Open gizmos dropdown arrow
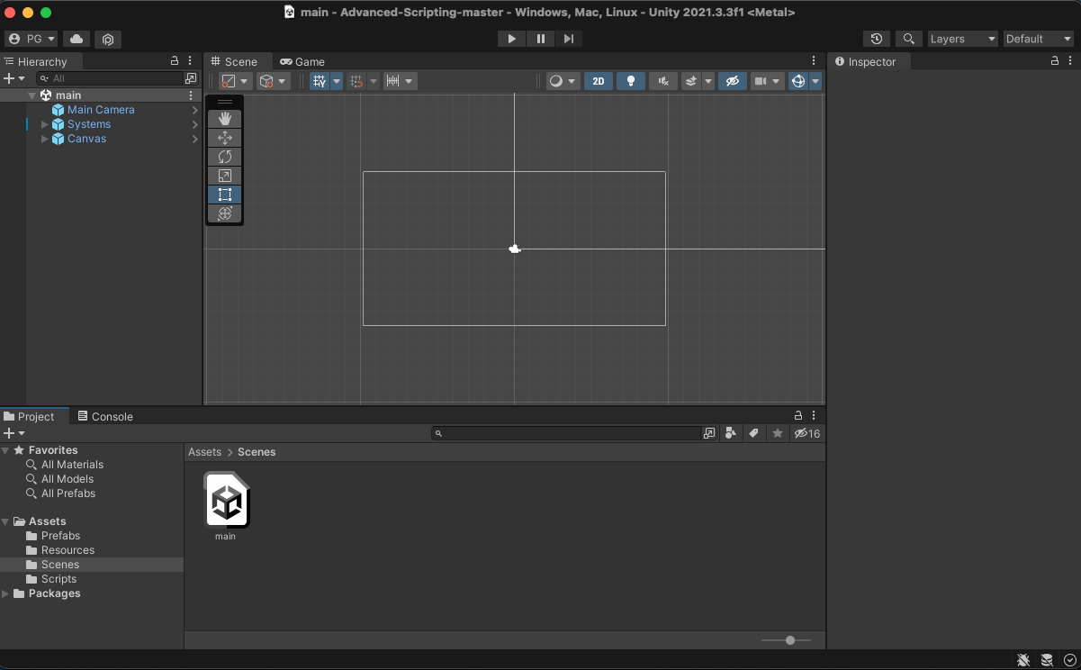The height and width of the screenshot is (670, 1081). (815, 81)
